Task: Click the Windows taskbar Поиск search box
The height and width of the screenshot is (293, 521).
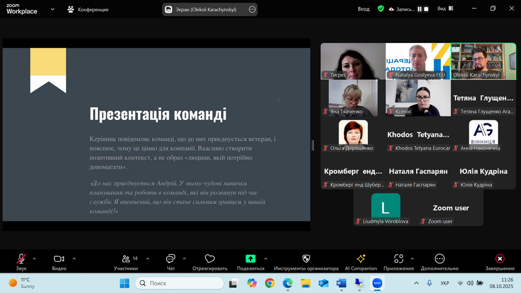Action: (179, 283)
